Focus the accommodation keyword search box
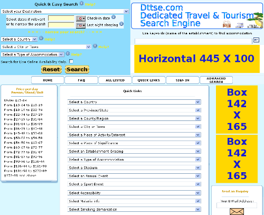 pos(193,41)
